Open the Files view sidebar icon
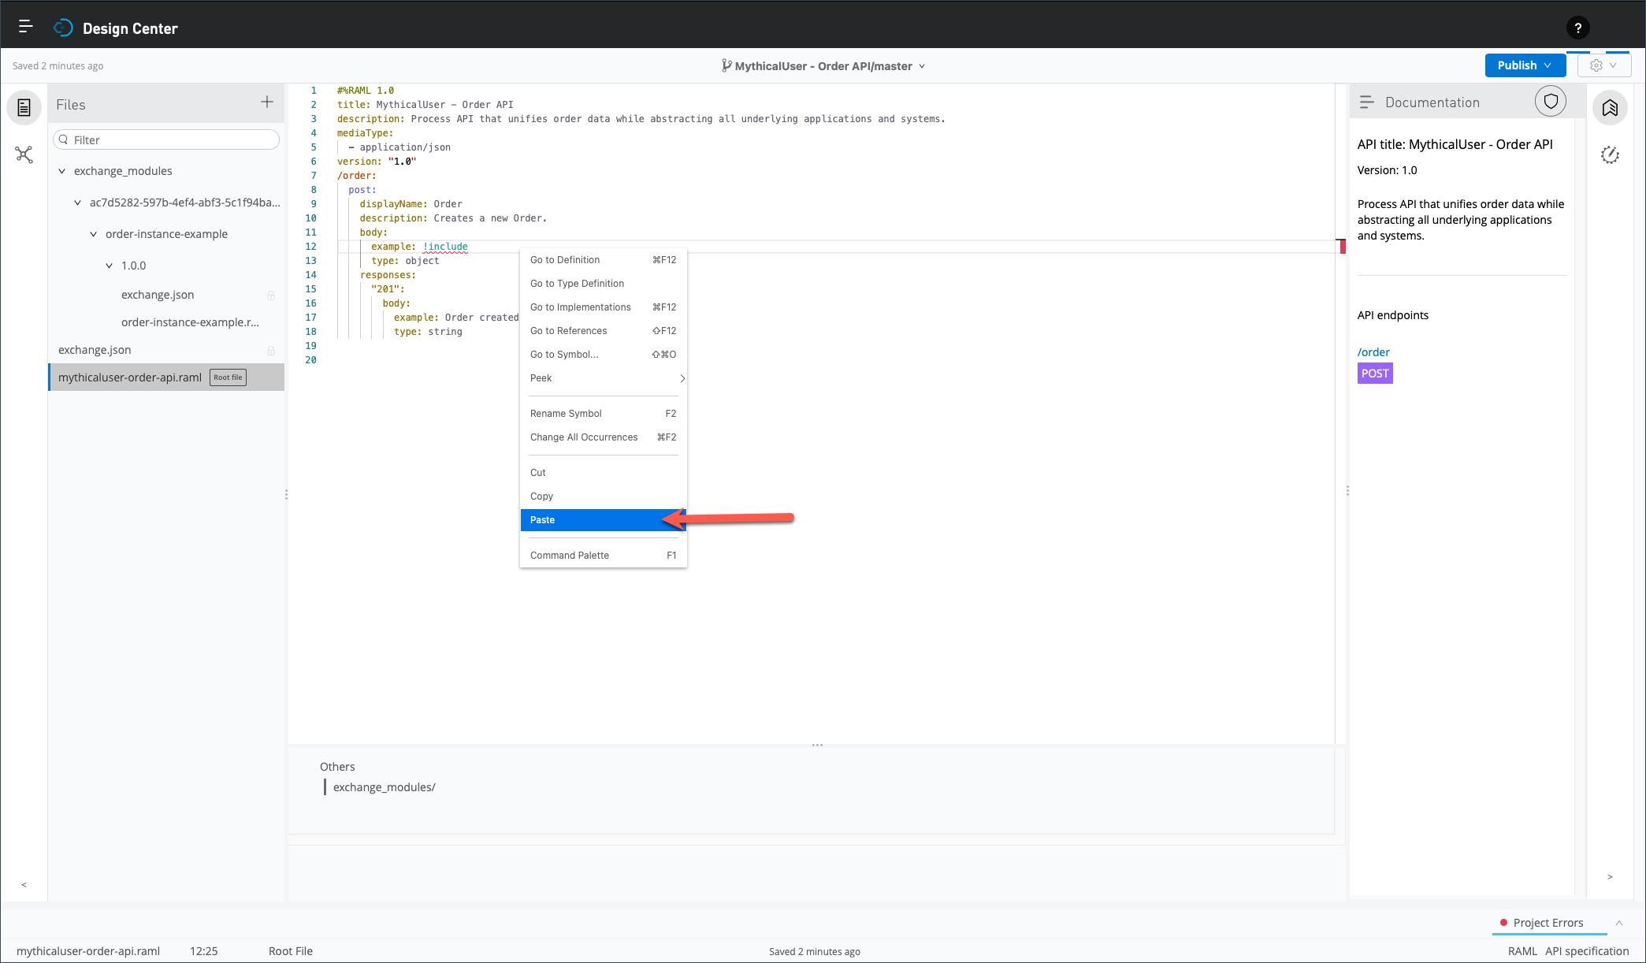The width and height of the screenshot is (1646, 963). pos(24,107)
